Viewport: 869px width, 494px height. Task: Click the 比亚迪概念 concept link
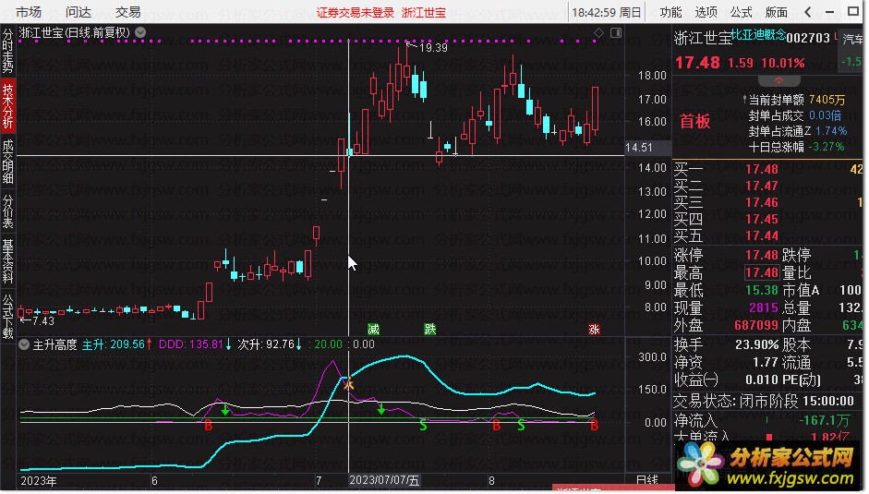click(x=758, y=35)
